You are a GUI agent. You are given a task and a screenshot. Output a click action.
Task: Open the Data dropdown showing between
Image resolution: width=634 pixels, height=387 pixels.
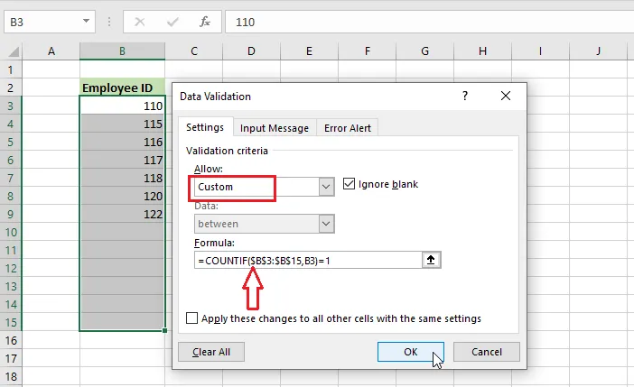[326, 224]
